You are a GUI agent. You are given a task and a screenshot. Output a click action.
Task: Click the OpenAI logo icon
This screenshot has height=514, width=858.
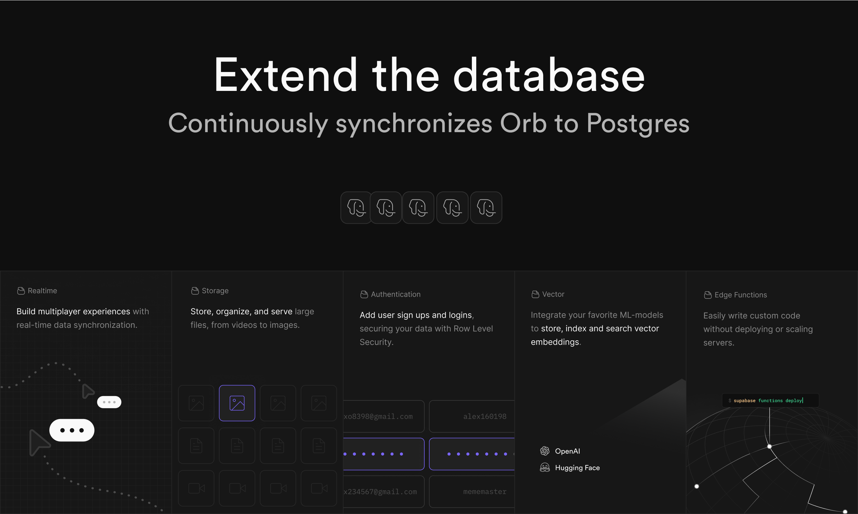point(545,450)
